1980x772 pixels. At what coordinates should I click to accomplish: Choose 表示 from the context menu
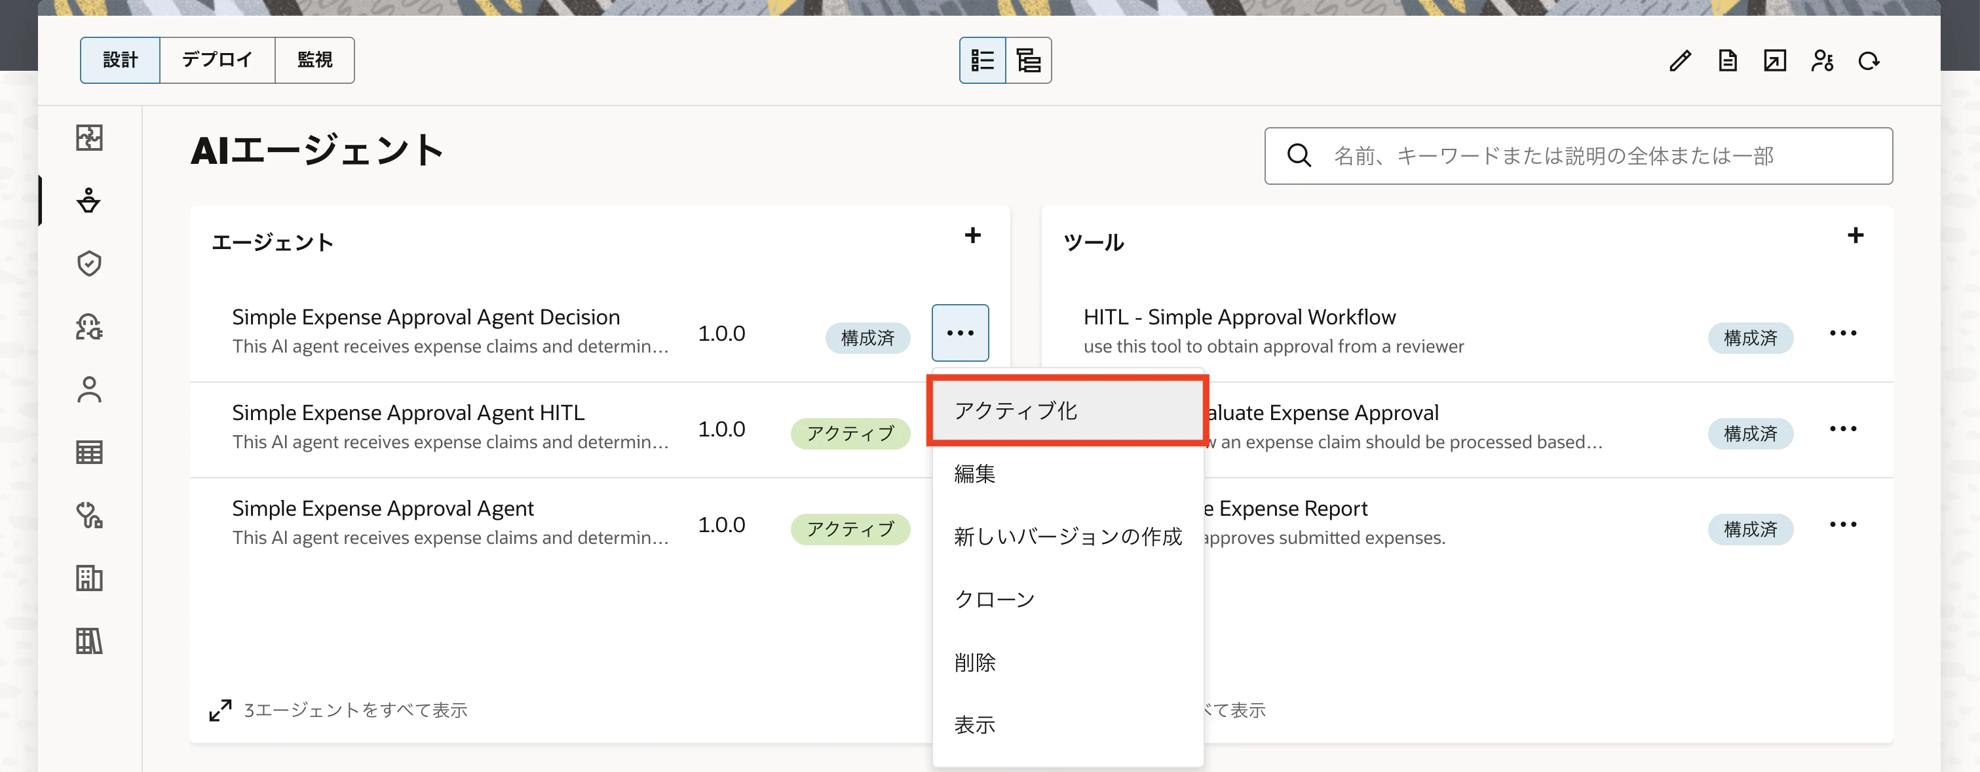(1067, 725)
